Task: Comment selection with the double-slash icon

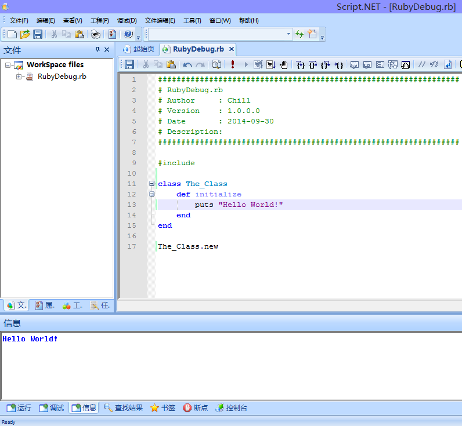Action: 422,64
